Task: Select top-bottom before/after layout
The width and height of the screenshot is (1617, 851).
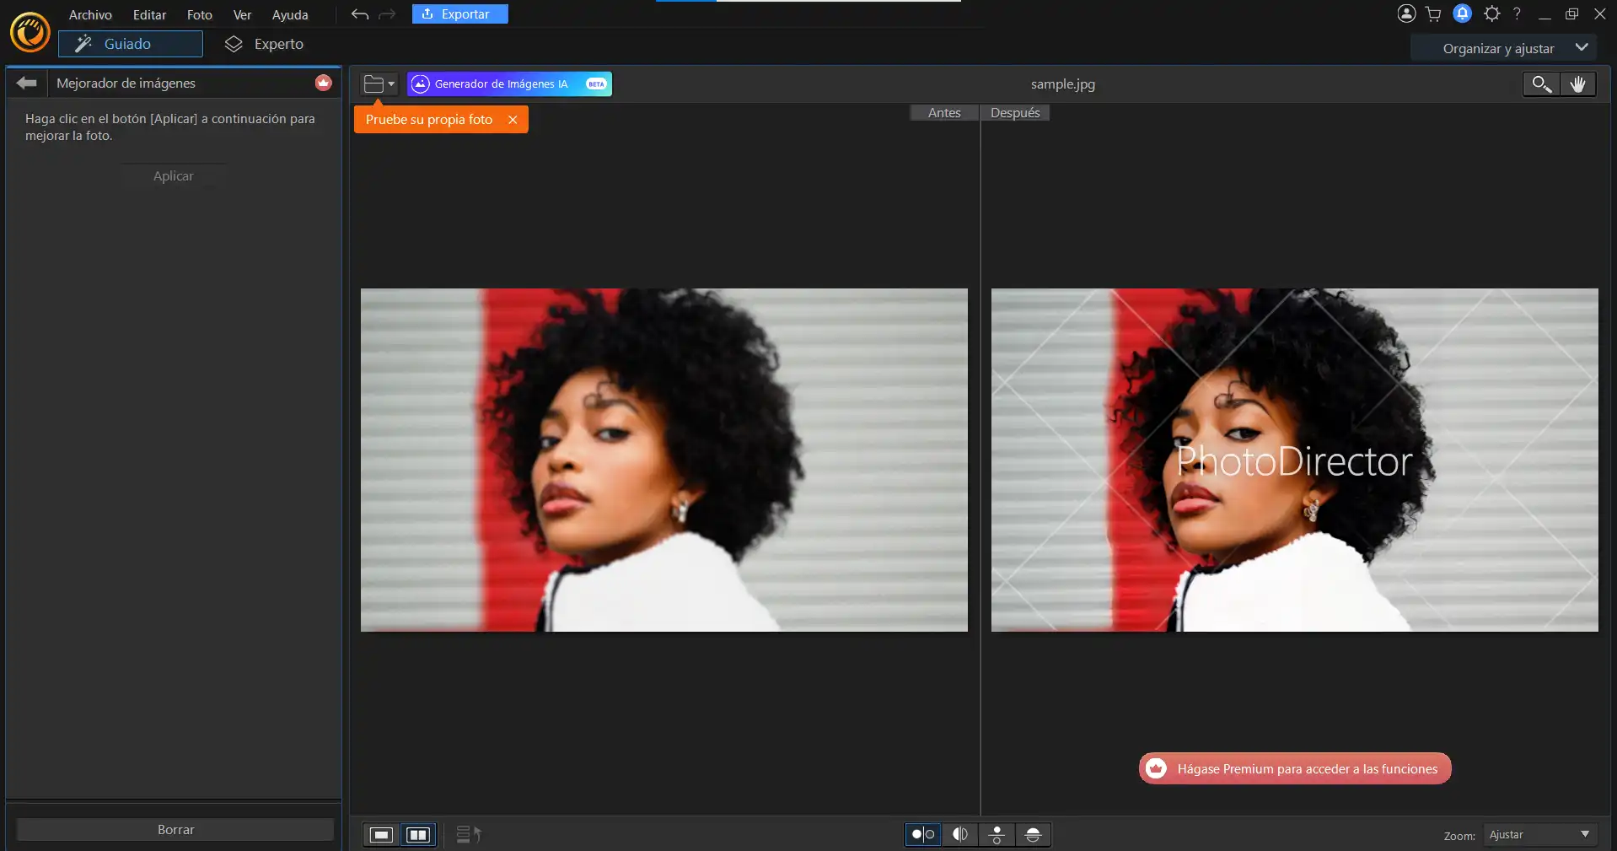Action: (x=997, y=834)
